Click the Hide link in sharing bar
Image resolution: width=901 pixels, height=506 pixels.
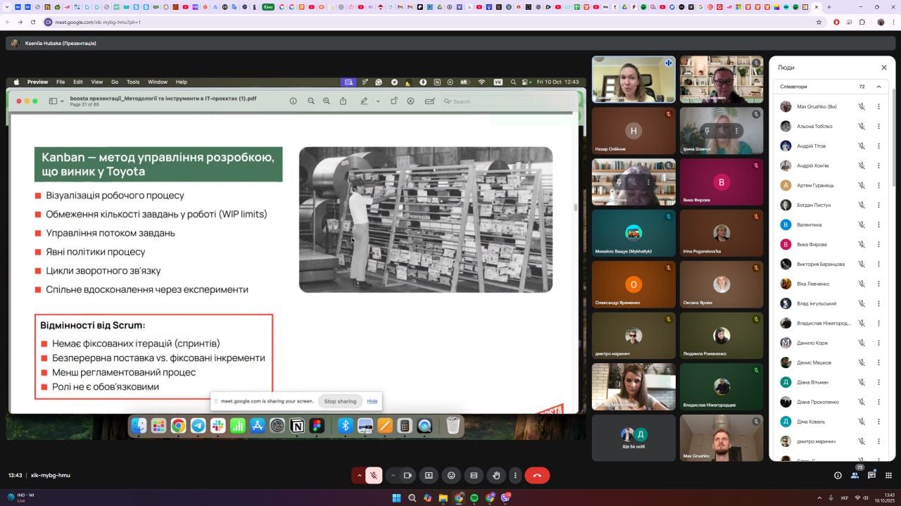click(372, 401)
